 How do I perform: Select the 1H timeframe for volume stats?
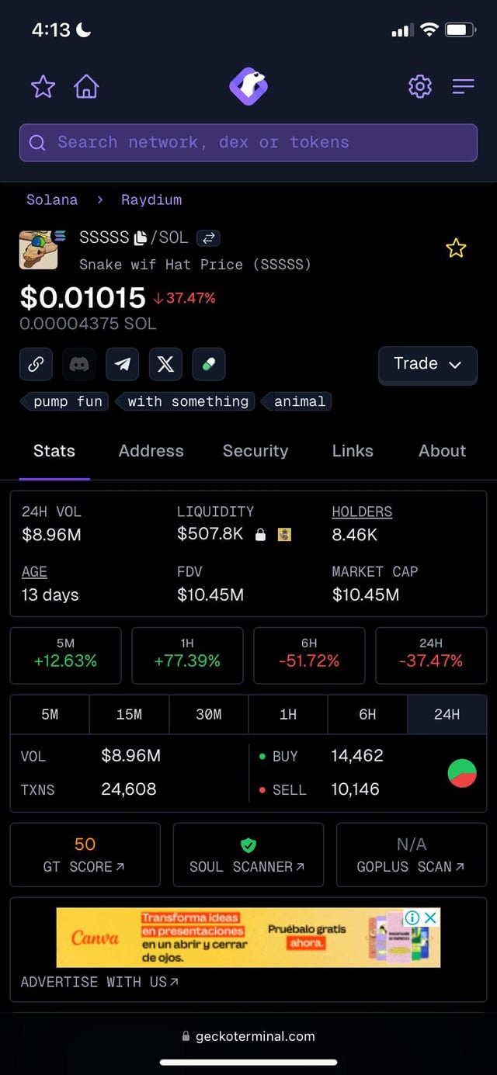[x=288, y=714]
